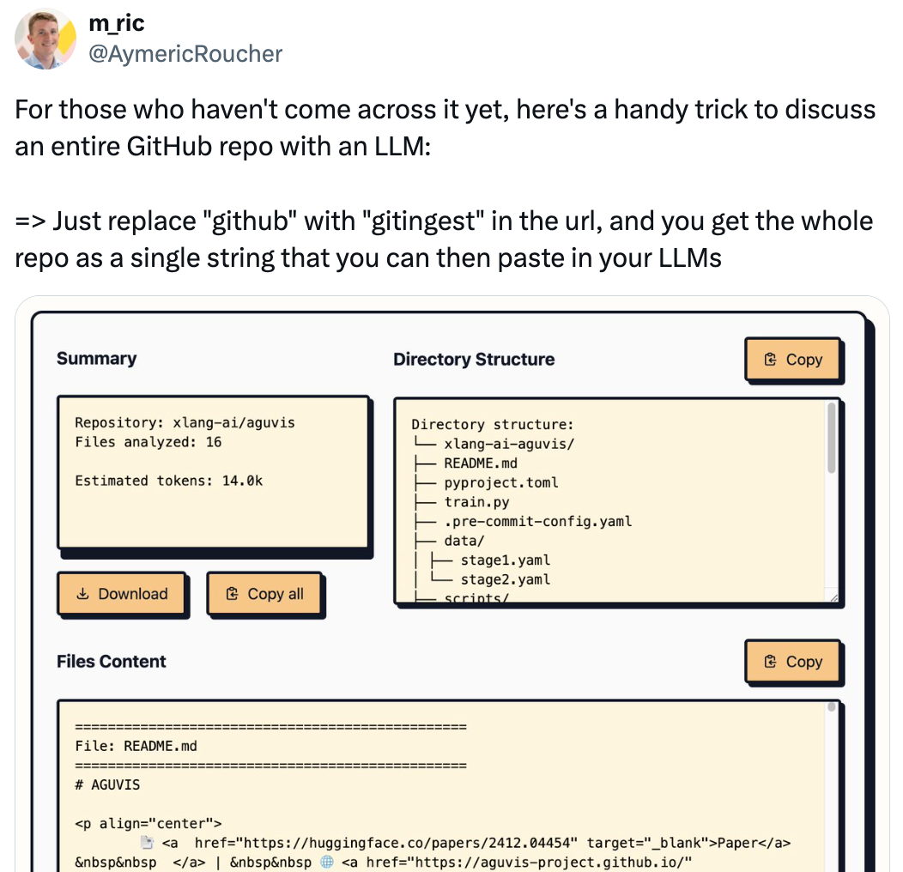Copy the Directory Structure contents

792,360
